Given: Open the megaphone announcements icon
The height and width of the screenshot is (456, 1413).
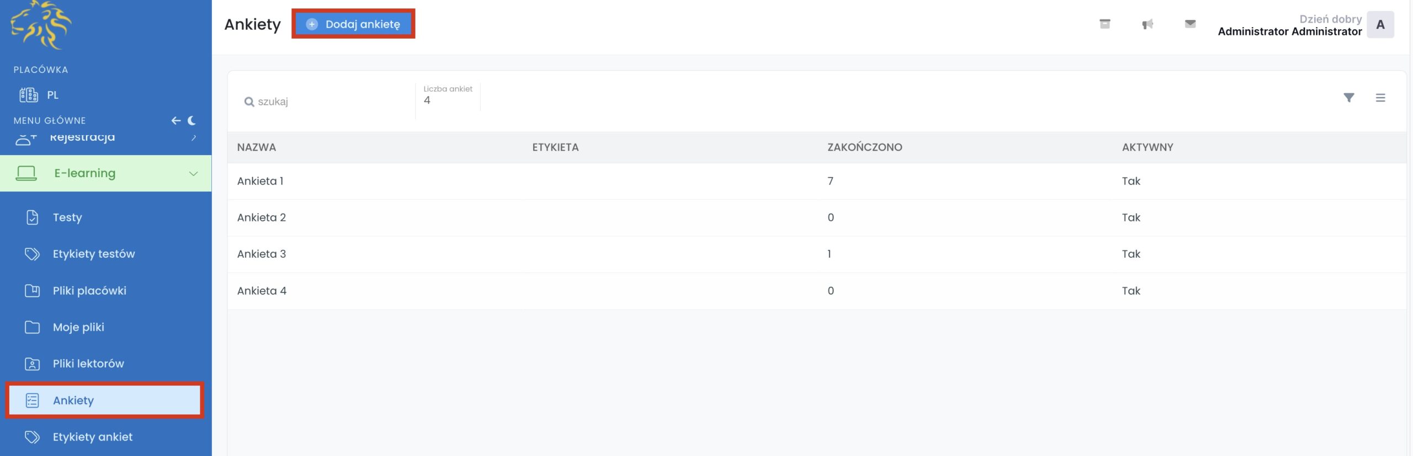Looking at the screenshot, I should pyautogui.click(x=1148, y=24).
